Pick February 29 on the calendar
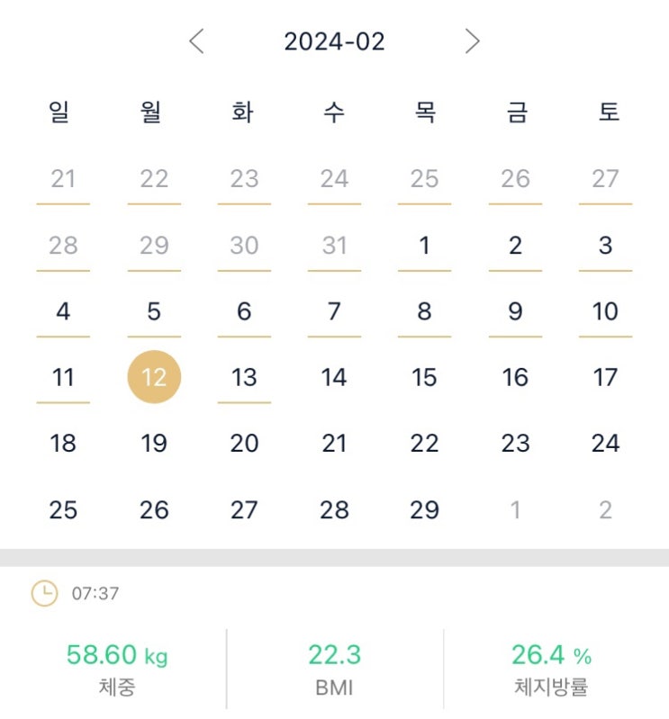 pyautogui.click(x=424, y=510)
